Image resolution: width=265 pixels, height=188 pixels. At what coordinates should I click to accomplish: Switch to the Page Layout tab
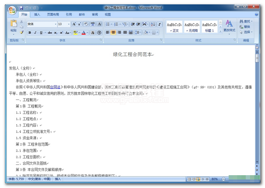click(53, 15)
